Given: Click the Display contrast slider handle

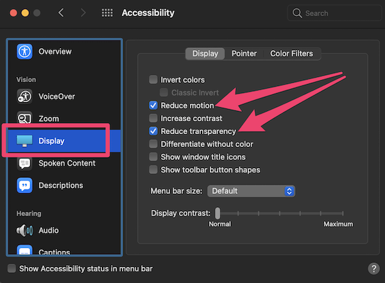Looking at the screenshot, I should pyautogui.click(x=218, y=213).
